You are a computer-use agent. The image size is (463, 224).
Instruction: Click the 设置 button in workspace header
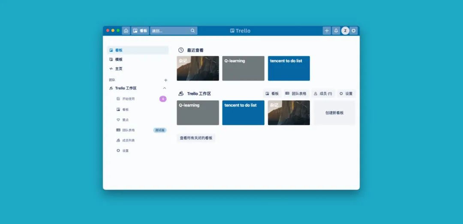click(x=346, y=93)
